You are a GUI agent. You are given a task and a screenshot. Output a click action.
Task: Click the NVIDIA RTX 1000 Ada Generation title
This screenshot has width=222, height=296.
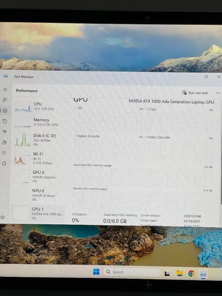[171, 102]
